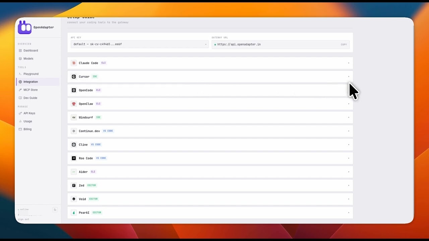Viewport: 429px width, 241px height.
Task: Click the OpenAdapter logo icon
Action: (24, 27)
